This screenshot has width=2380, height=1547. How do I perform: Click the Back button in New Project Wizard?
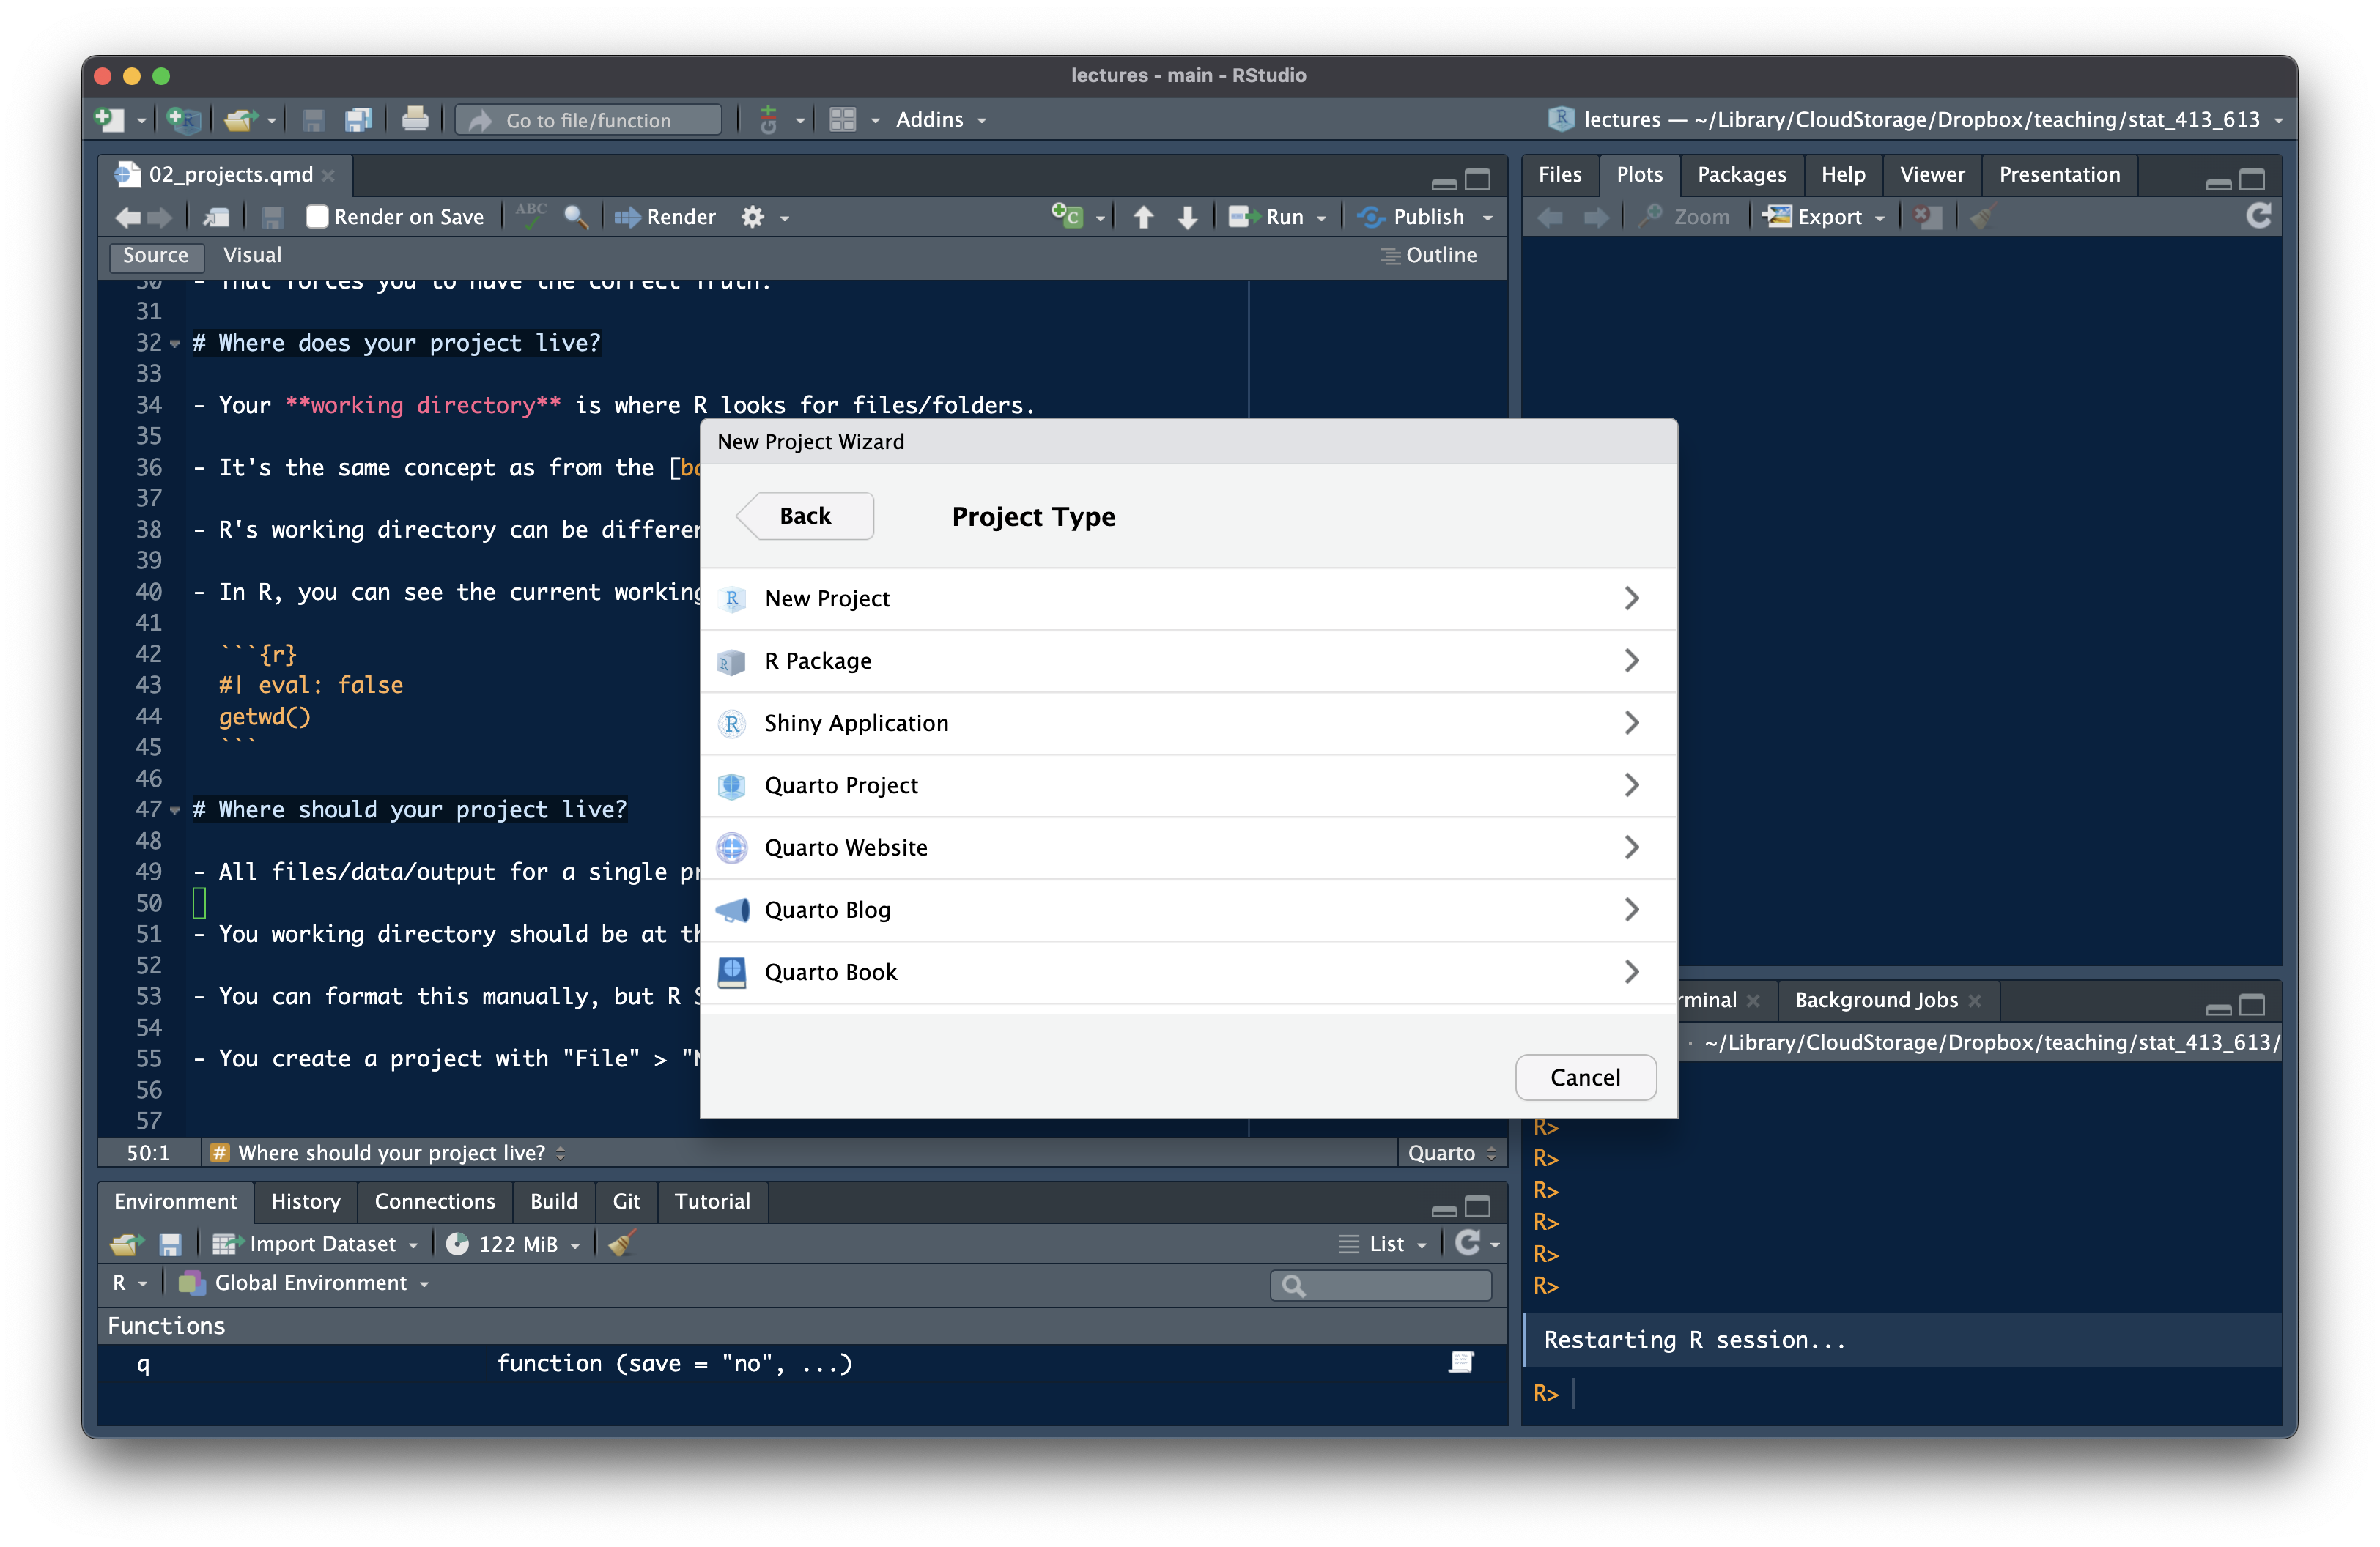[x=805, y=516]
